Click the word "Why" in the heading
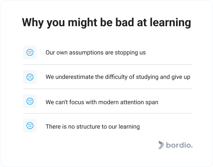Screen dimensions: 213x167 pyautogui.click(x=33, y=23)
